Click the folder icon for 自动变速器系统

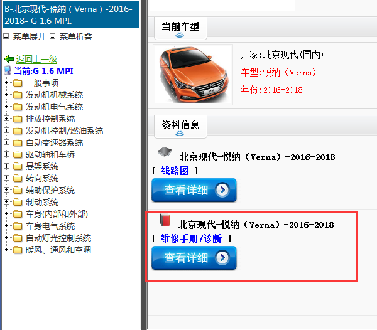tap(18, 142)
